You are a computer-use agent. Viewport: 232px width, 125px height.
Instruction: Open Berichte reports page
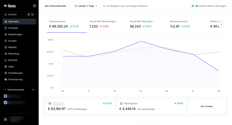point(19,60)
